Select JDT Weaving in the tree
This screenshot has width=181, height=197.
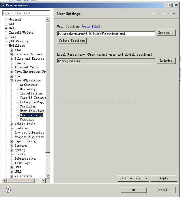(x=19, y=41)
